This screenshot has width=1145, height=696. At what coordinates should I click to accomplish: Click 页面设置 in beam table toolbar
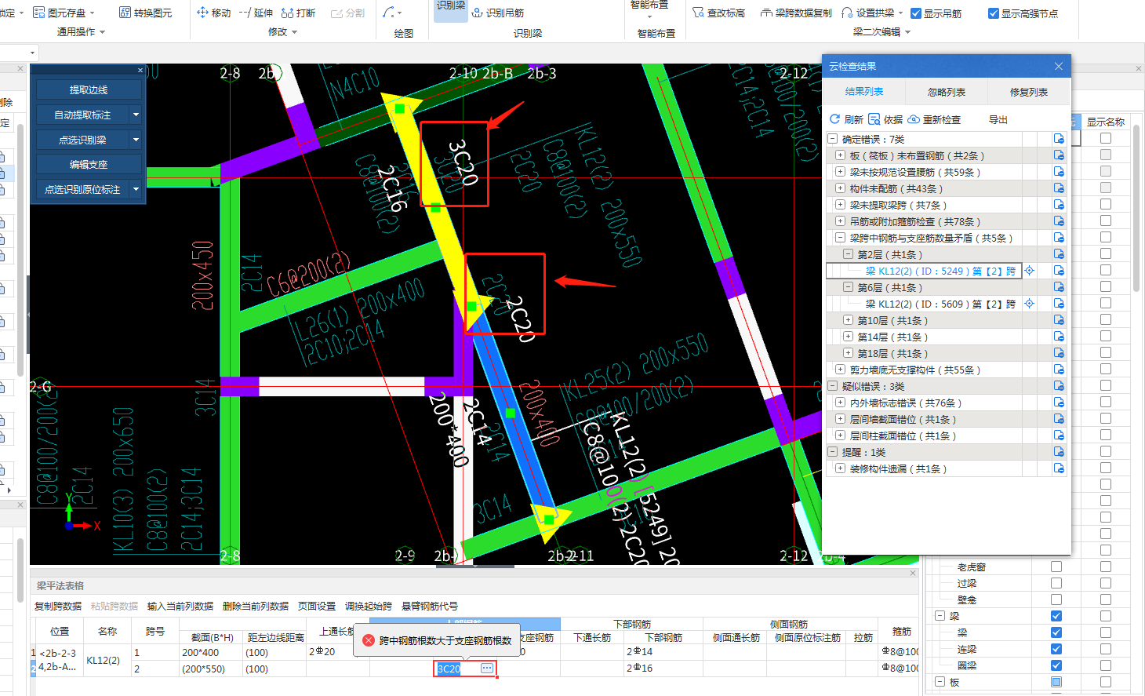317,606
